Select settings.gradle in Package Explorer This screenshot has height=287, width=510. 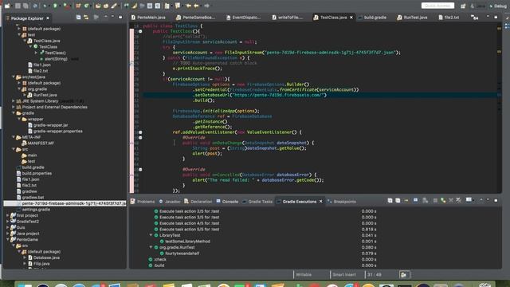coord(36,210)
